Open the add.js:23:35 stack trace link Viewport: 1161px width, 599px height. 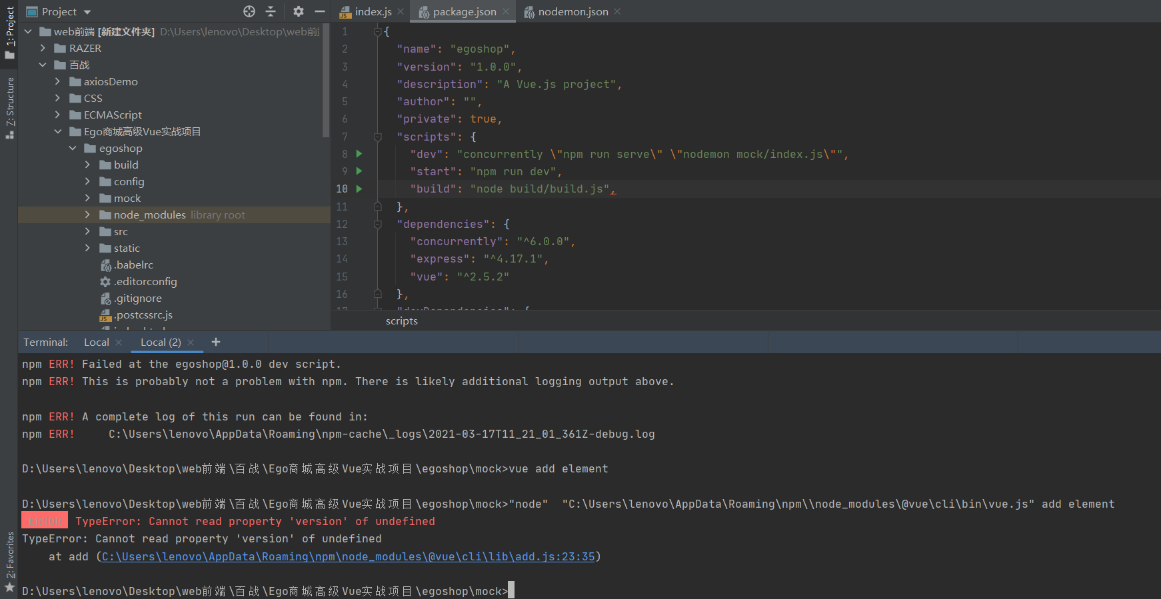pos(348,556)
